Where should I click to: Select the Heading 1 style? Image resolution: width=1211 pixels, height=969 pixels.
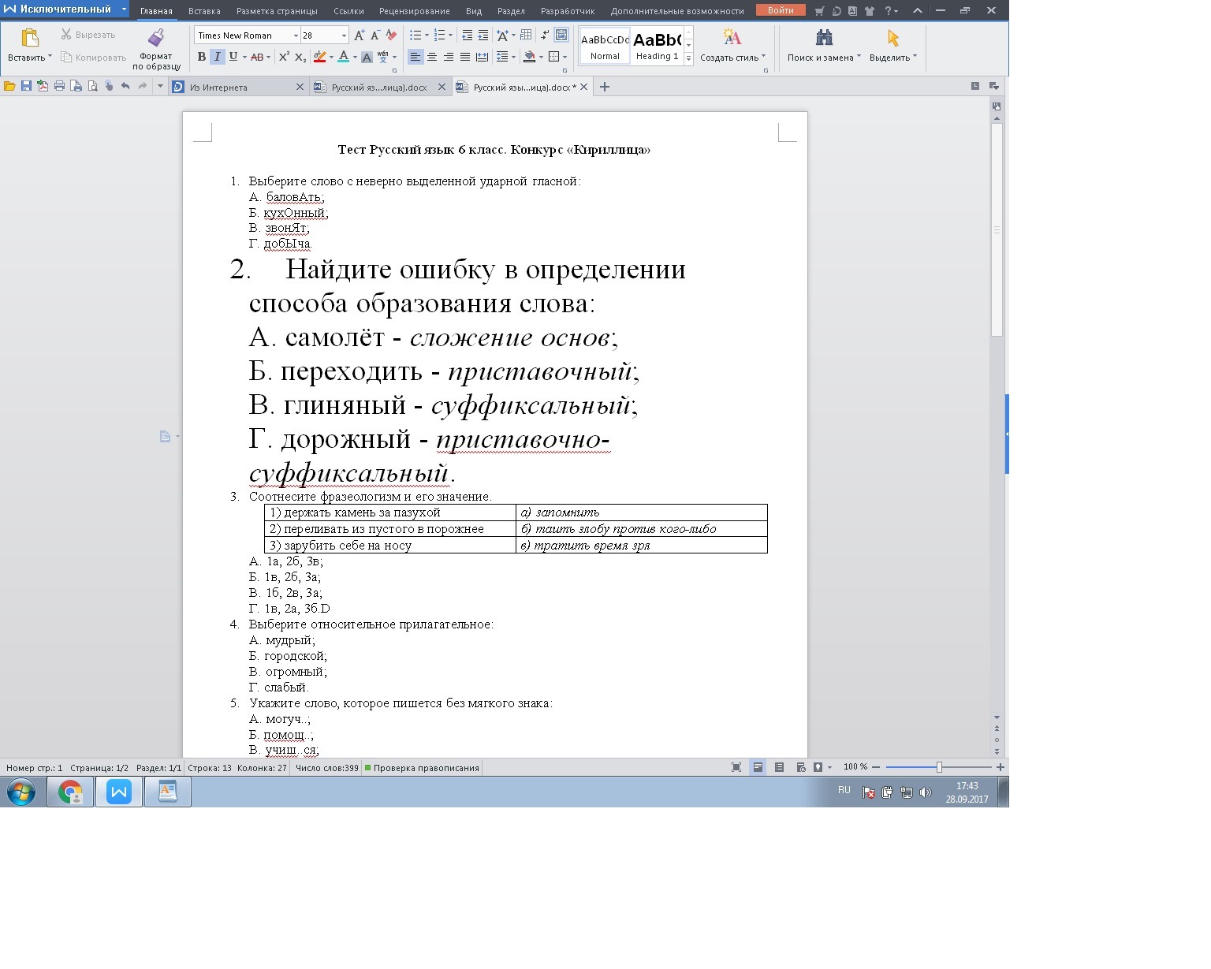(657, 46)
